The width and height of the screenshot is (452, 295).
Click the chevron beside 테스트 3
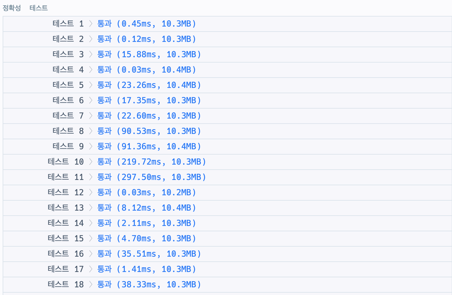(91, 54)
